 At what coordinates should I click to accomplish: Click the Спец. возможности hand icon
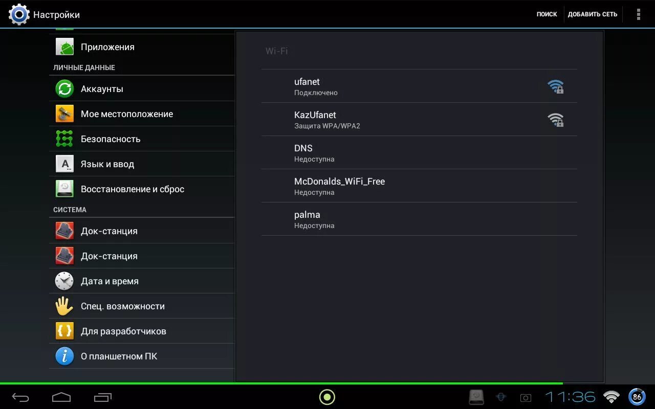click(64, 306)
